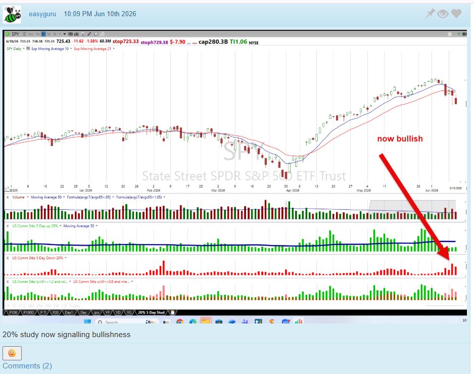This screenshot has width=474, height=374.
Task: Close the Volume pane with its X
Action: click(8, 197)
